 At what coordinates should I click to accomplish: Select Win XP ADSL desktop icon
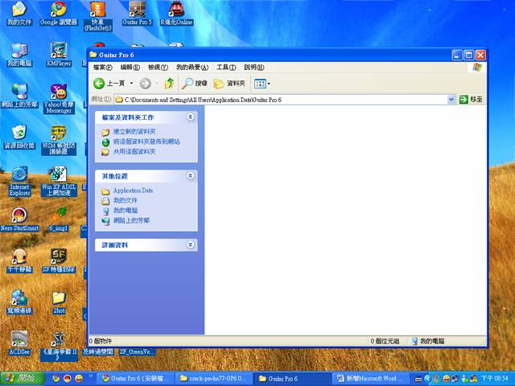click(59, 181)
